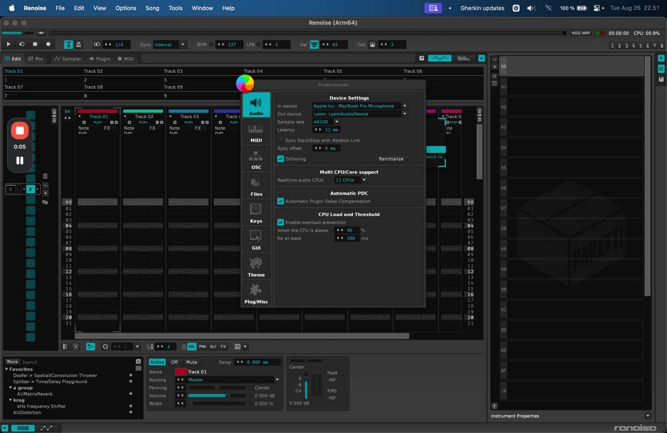The height and width of the screenshot is (433, 667).
Task: Open the Apple menu
Action: [x=11, y=8]
